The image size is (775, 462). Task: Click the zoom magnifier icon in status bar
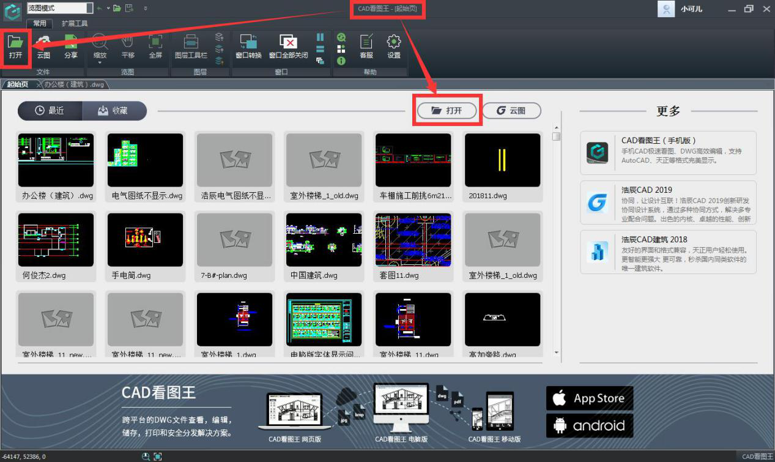point(146,456)
